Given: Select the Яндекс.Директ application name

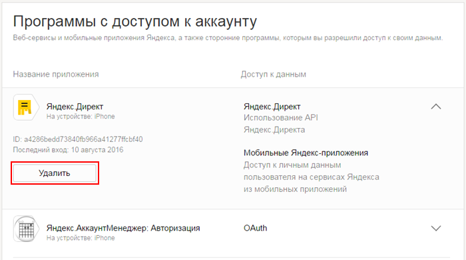Looking at the screenshot, I should tap(75, 107).
